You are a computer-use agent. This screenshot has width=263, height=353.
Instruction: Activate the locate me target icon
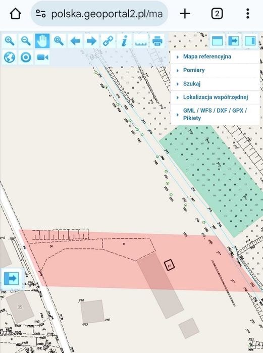(x=26, y=58)
